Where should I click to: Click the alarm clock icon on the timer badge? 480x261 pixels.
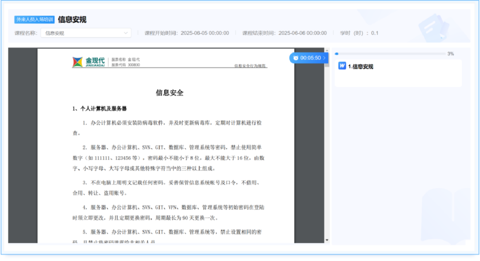(x=296, y=58)
